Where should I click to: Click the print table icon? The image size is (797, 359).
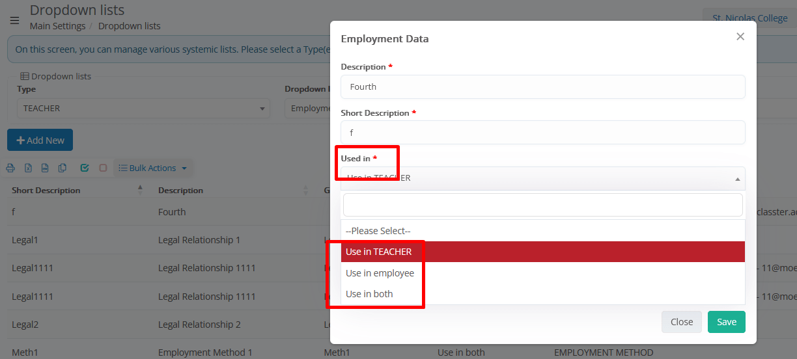coord(10,168)
